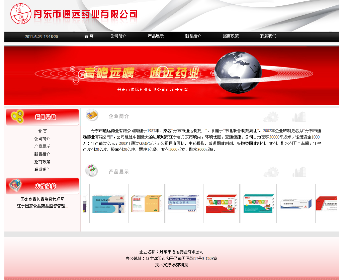Viewport: 343px width, 280px height.
Task: Click the calculator icon next to 企业简介
Action: click(92, 116)
